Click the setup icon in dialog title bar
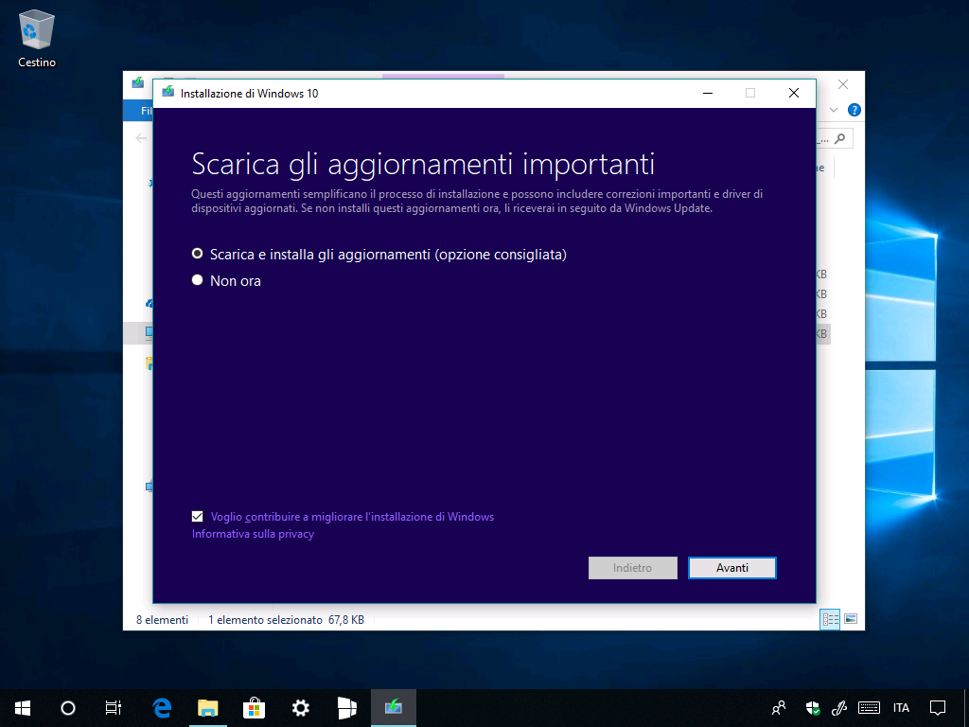Screen dimensions: 969x727 click(x=167, y=92)
